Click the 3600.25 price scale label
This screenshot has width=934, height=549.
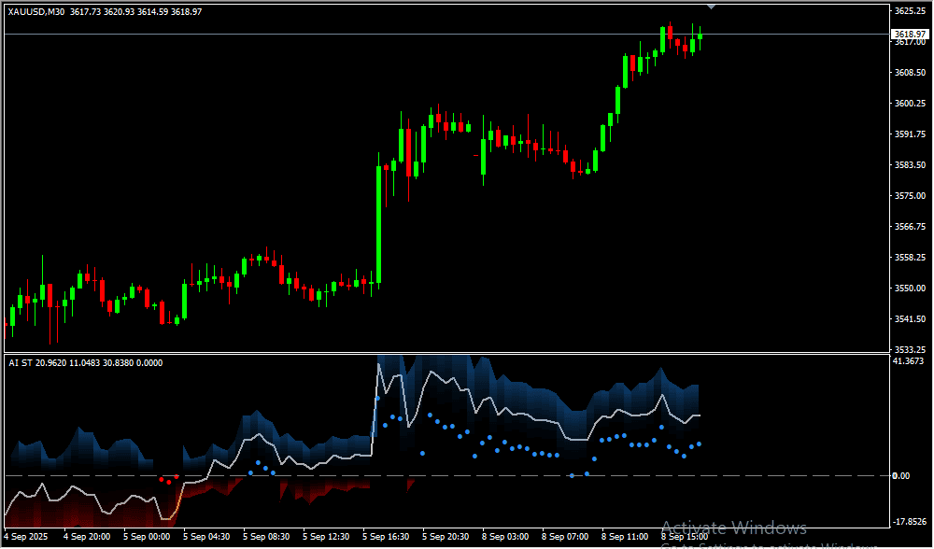pos(909,104)
